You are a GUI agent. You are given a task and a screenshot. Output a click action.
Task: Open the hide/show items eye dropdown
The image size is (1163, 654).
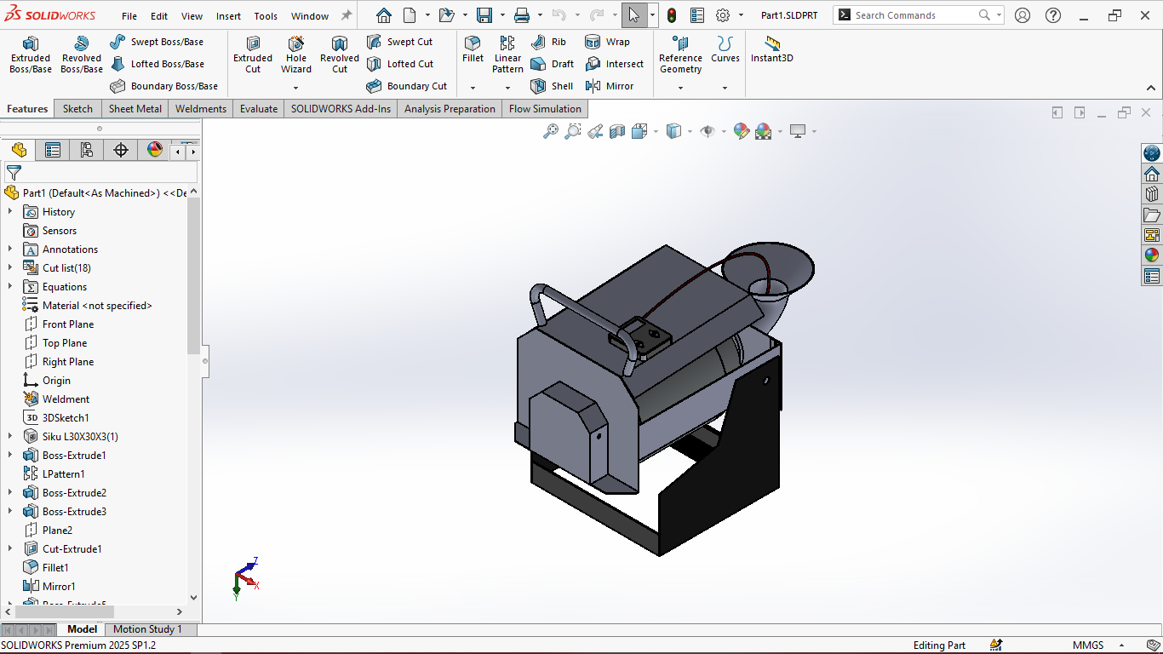point(724,131)
